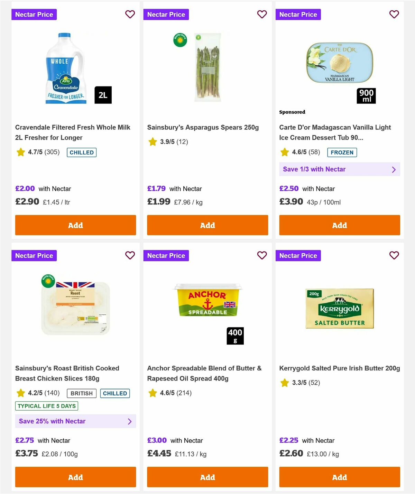Screen dimensions: 415x494
Task: Click the Nectar Price badge on Anchor Spreadable
Action: 166,256
